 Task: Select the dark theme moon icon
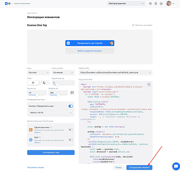[44, 83]
